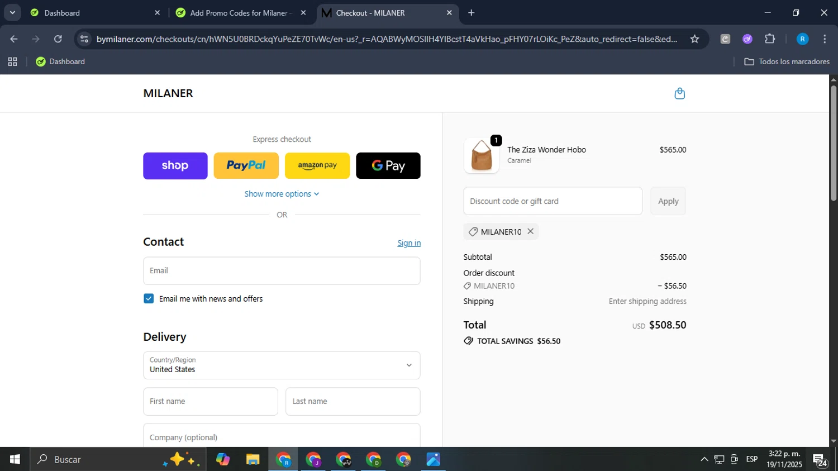Pay with PayPal button

(246, 165)
